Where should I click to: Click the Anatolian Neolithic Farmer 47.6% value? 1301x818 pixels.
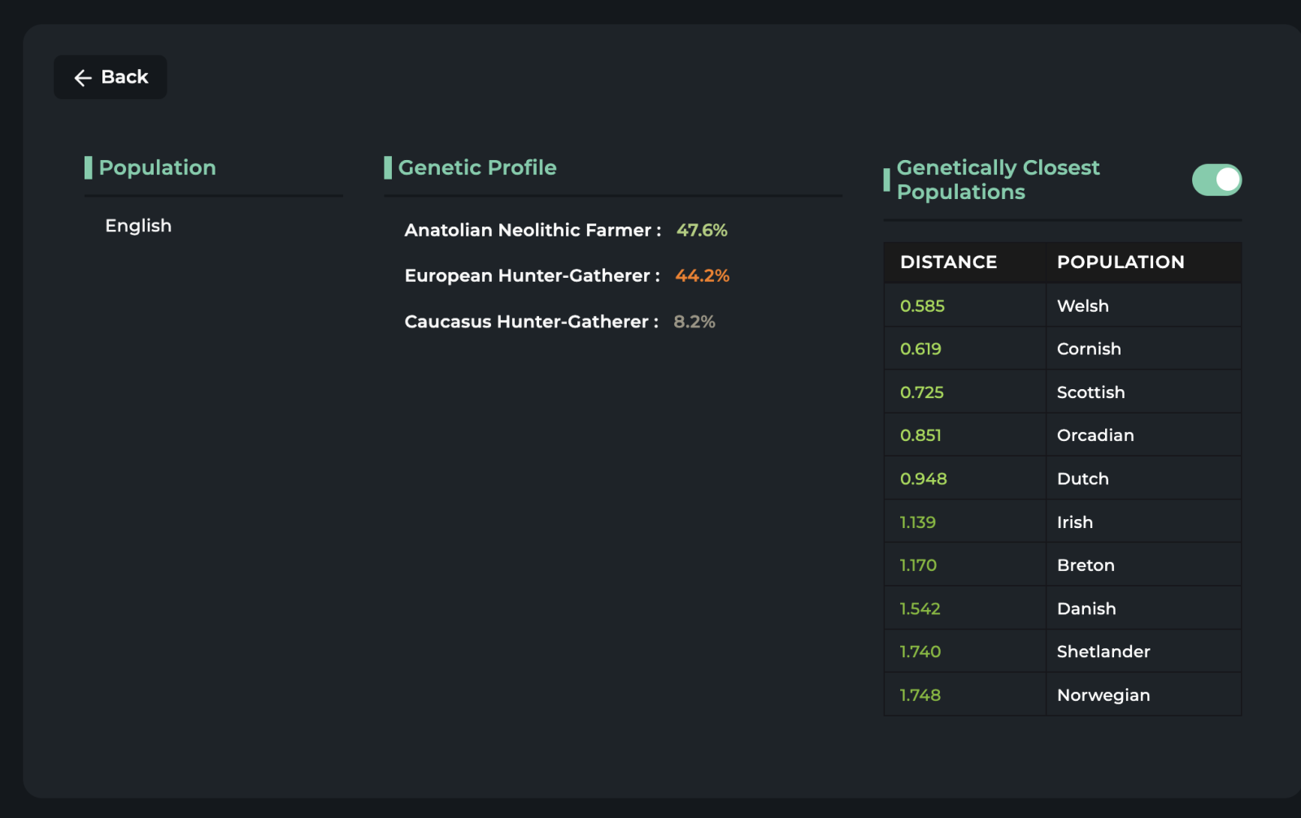coord(702,230)
